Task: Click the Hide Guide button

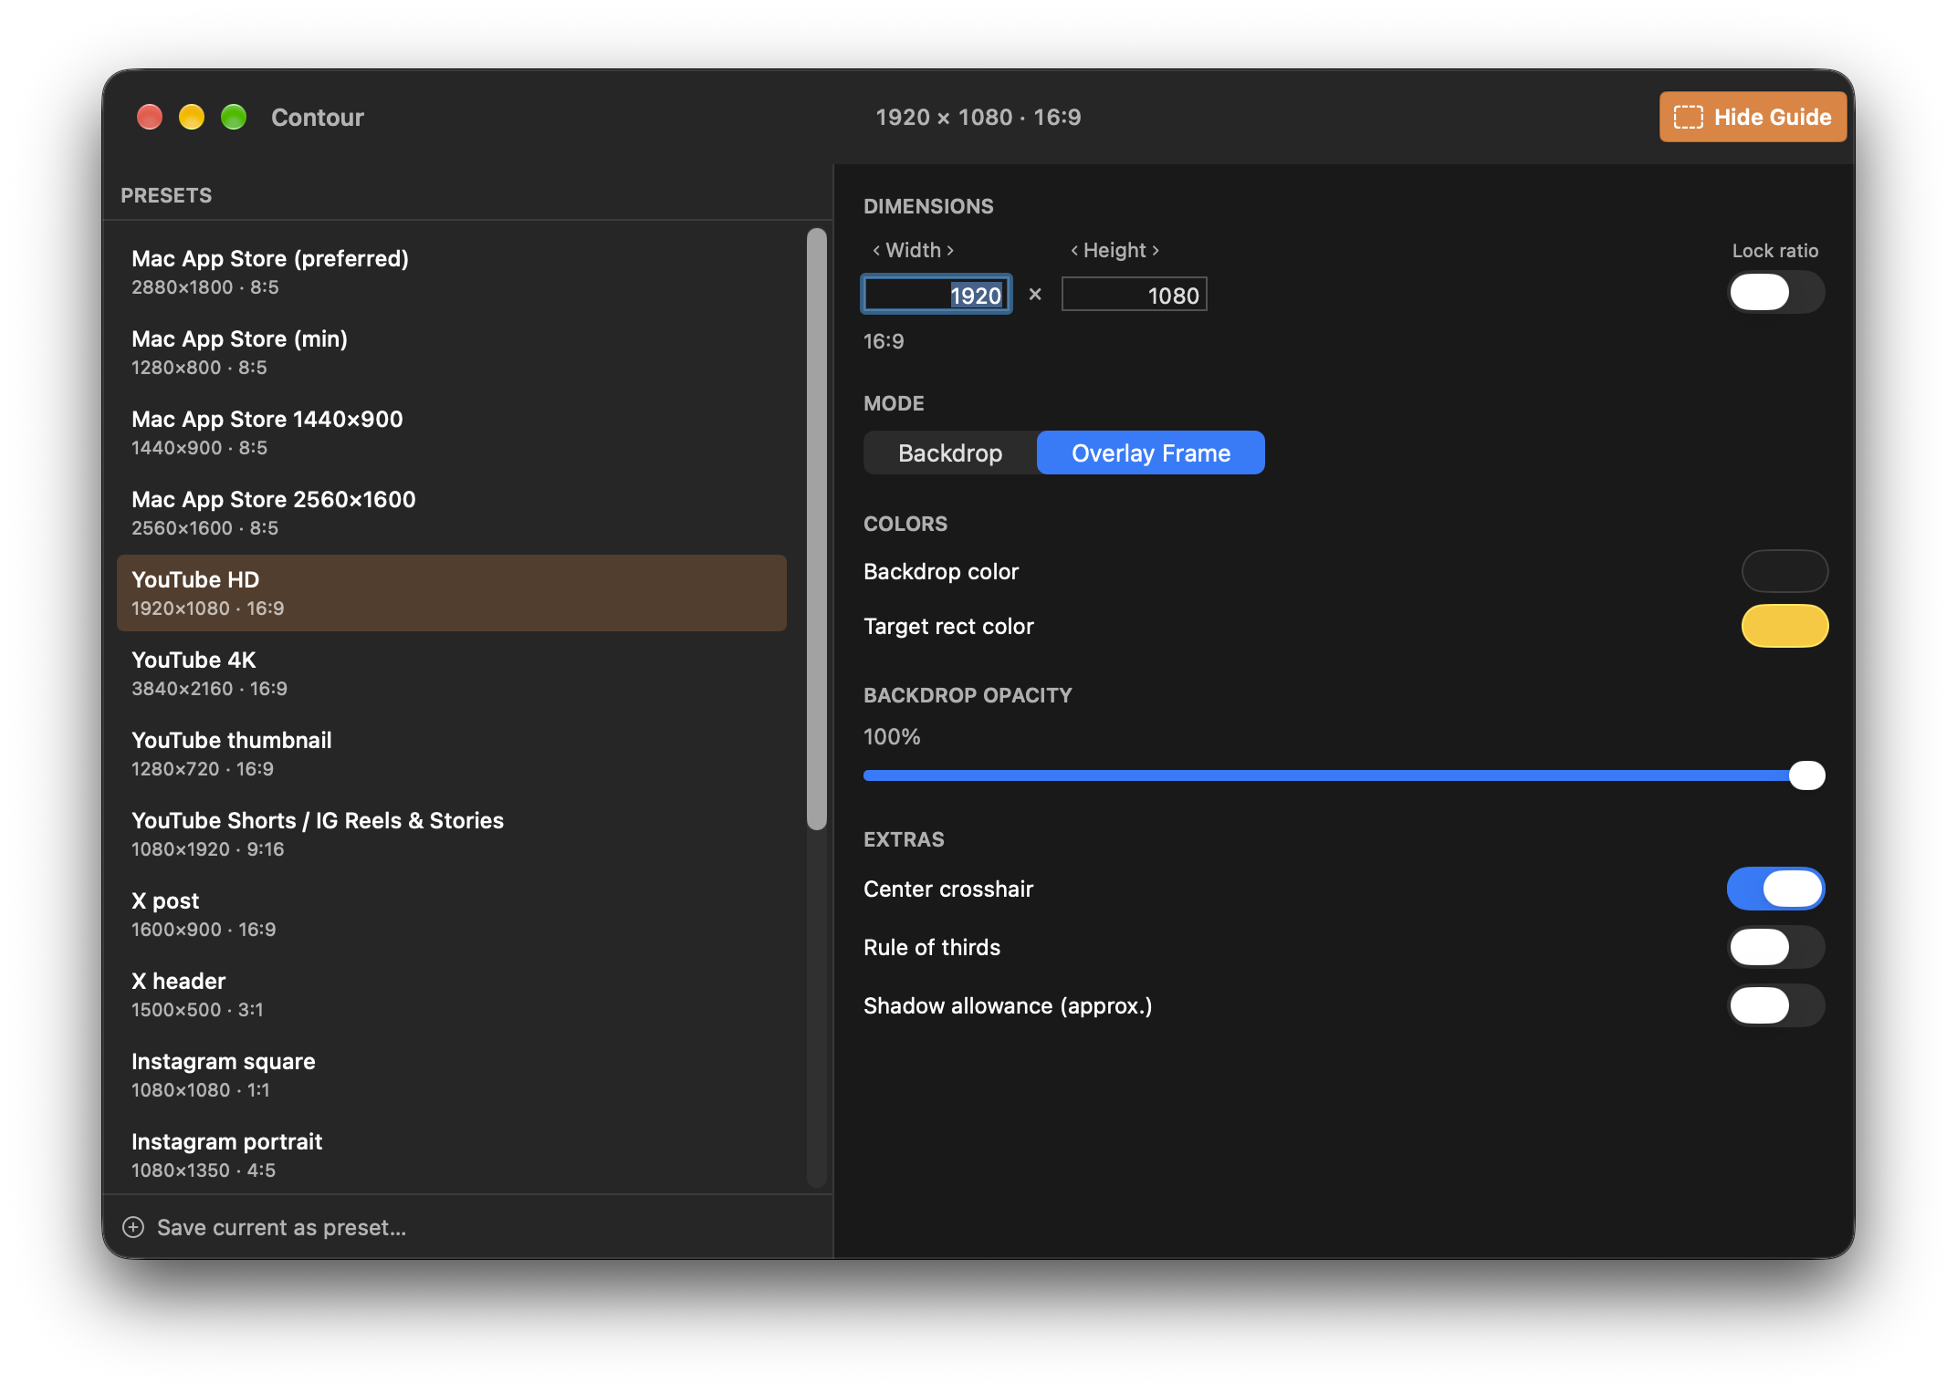Action: click(x=1752, y=117)
